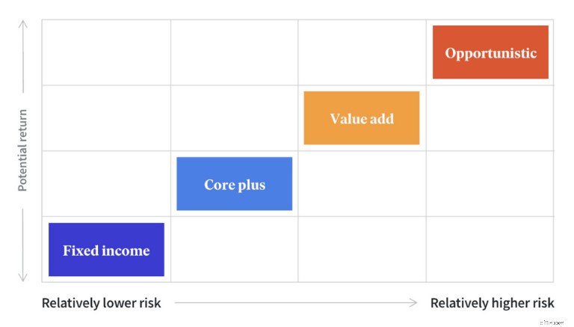Click the upward arrowhead on Potential return axis
The height and width of the screenshot is (327, 574).
tap(23, 23)
